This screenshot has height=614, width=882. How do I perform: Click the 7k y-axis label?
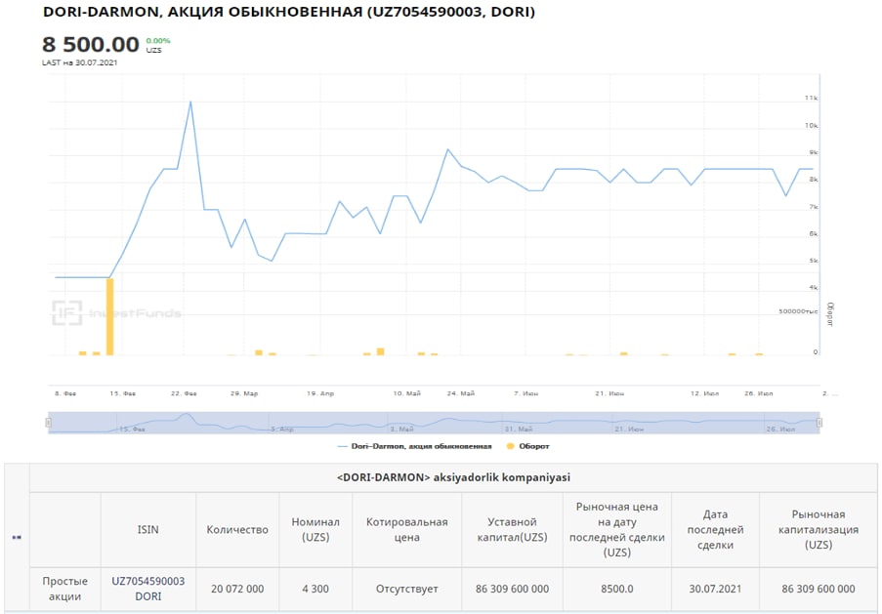click(814, 207)
